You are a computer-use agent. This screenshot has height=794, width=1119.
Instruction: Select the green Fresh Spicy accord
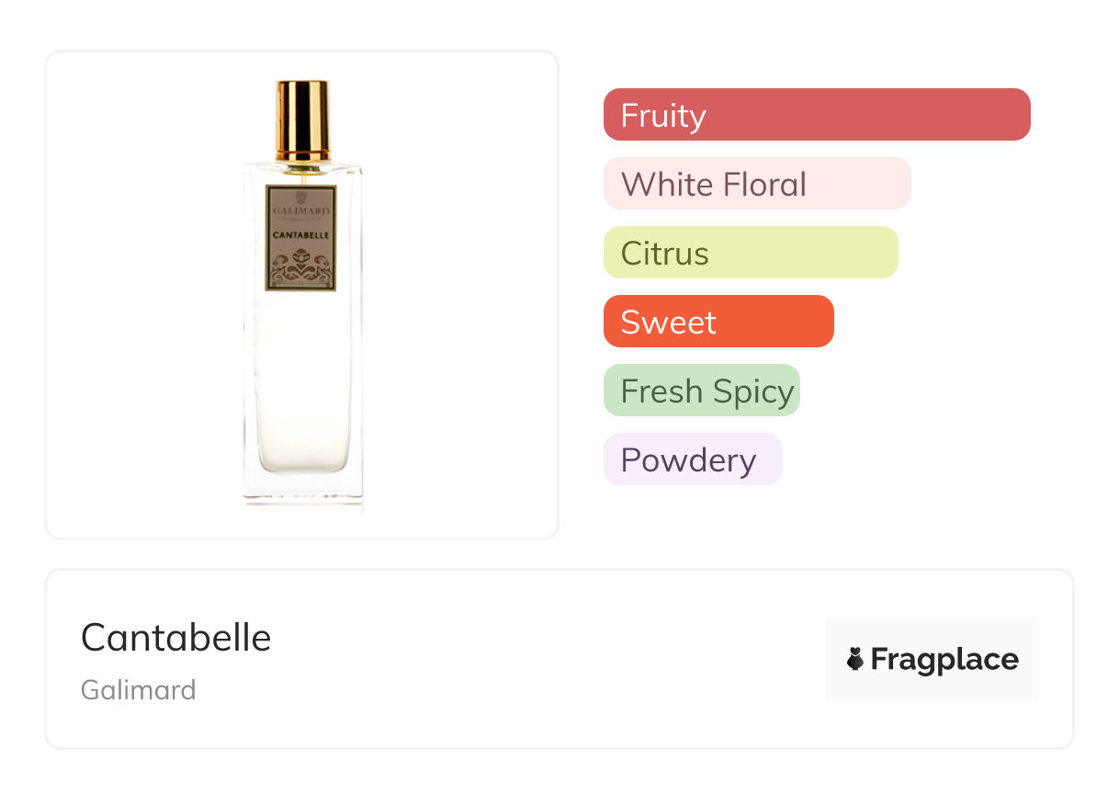701,391
